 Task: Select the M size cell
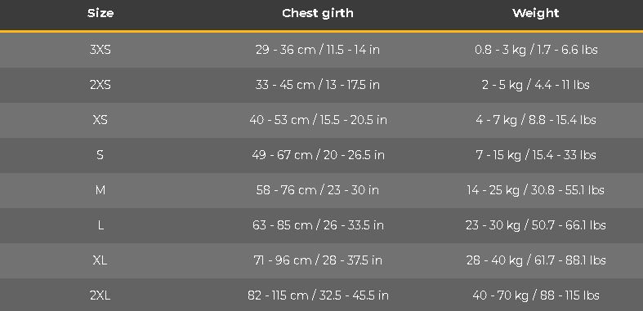point(100,190)
